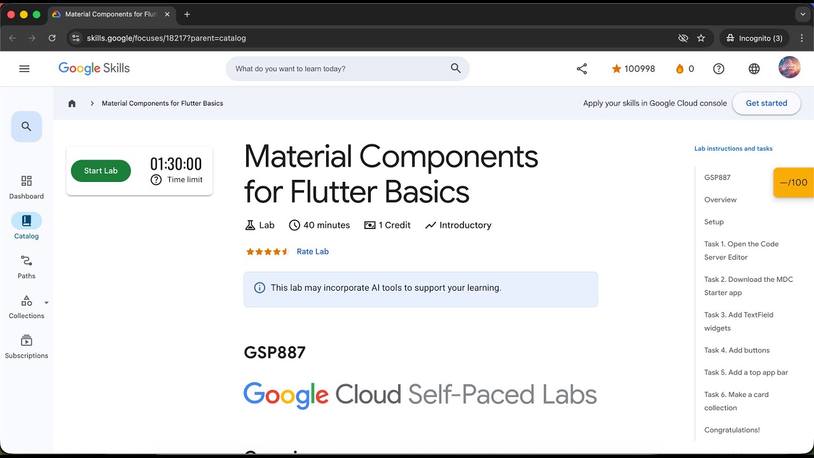Click the home icon in breadcrumb

[x=72, y=103]
